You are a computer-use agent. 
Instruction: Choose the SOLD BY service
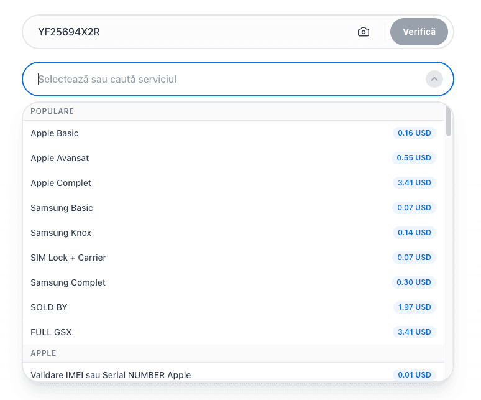49,307
